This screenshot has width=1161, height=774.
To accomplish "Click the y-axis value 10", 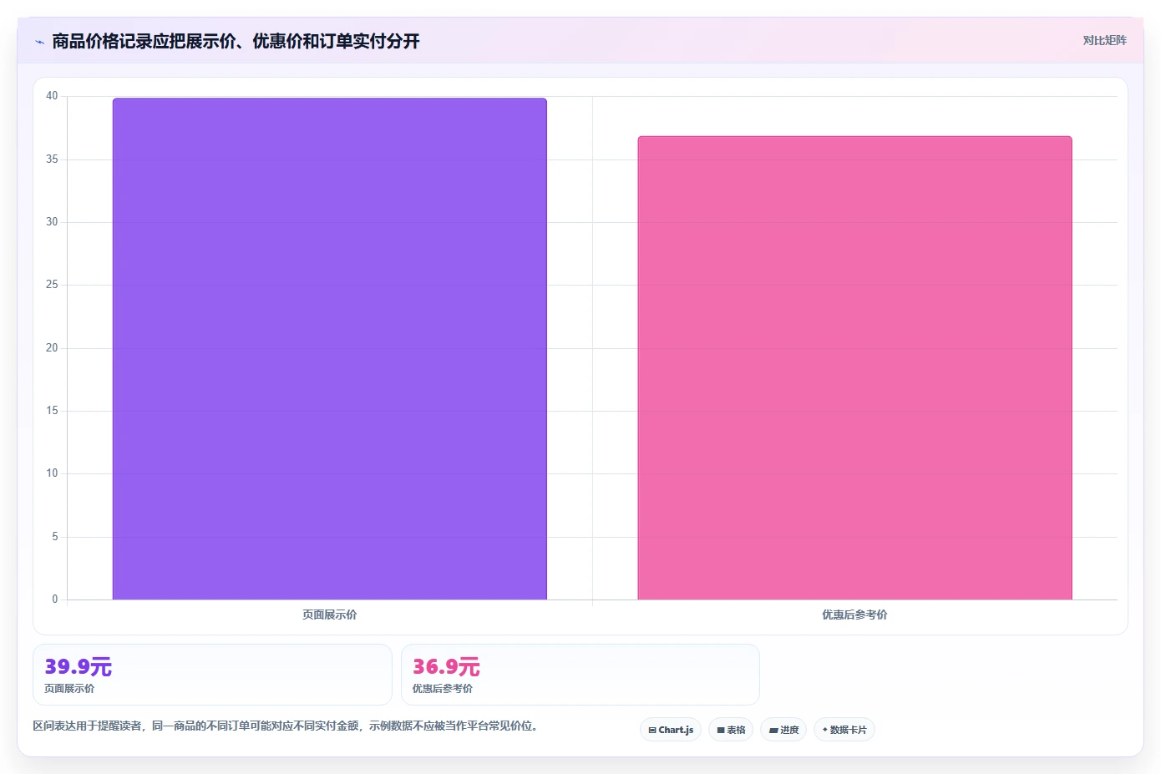I will (52, 473).
